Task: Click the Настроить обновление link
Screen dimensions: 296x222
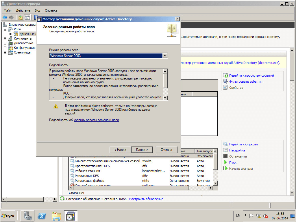Action: tap(146, 199)
